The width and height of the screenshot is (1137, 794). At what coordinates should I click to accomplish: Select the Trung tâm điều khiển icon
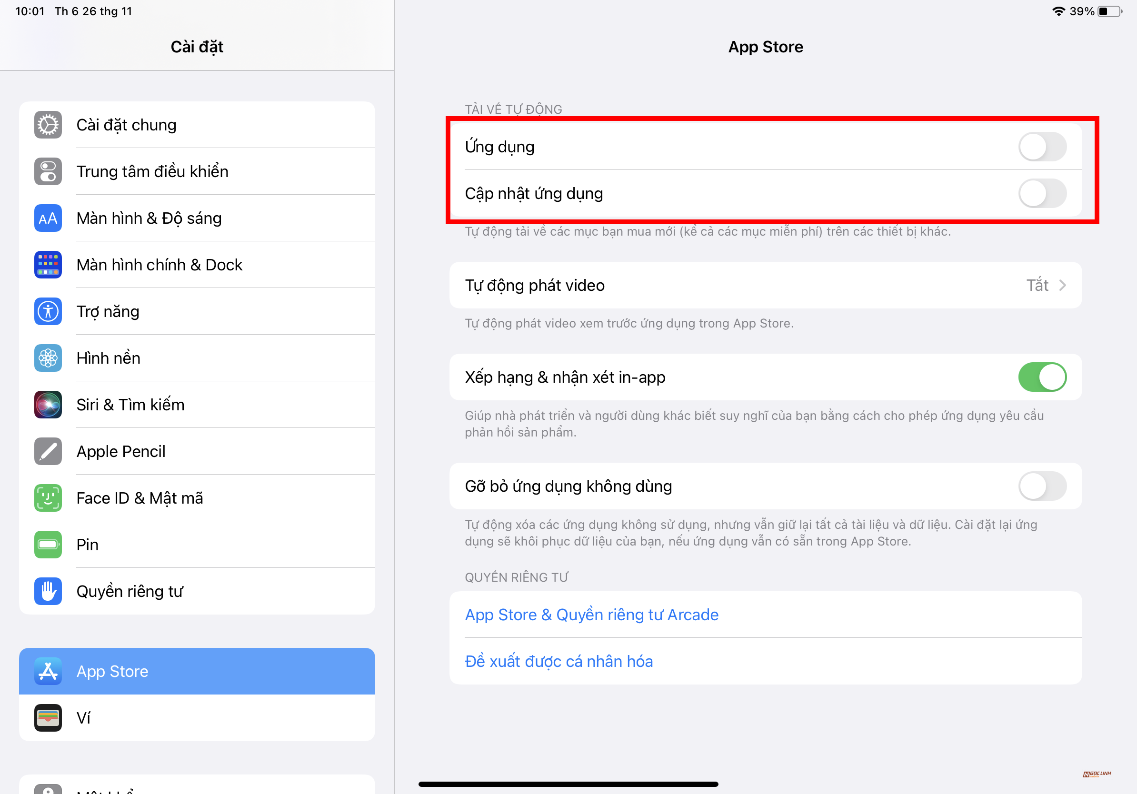[48, 171]
